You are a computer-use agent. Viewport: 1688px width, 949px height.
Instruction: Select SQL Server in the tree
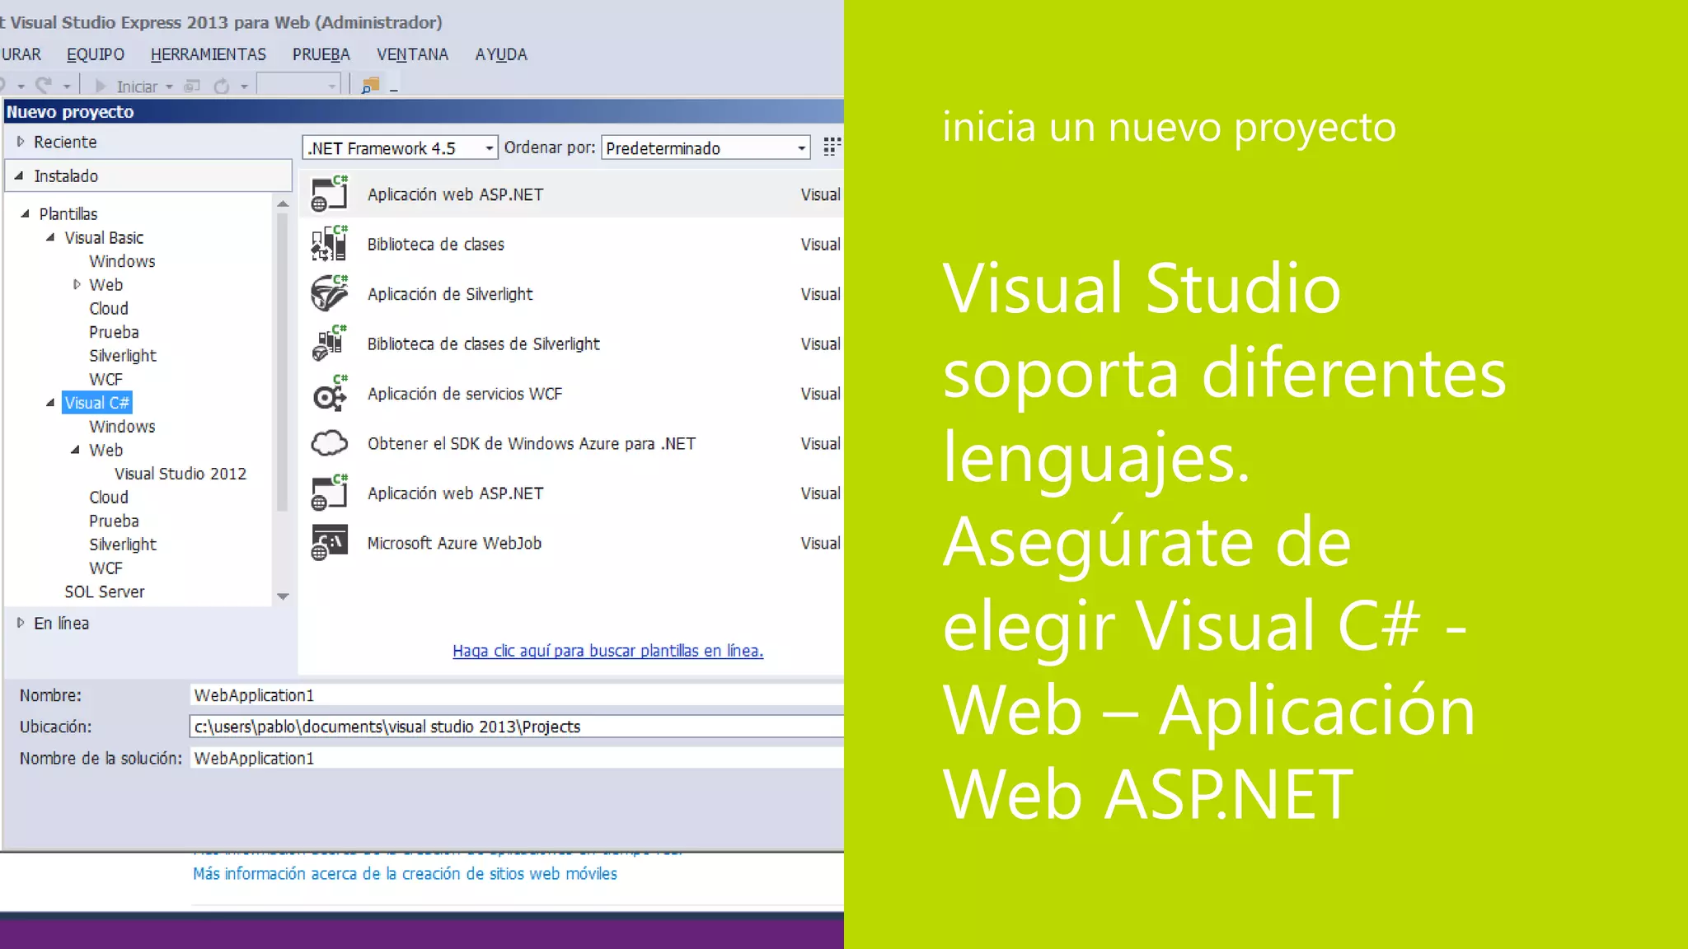coord(105,591)
